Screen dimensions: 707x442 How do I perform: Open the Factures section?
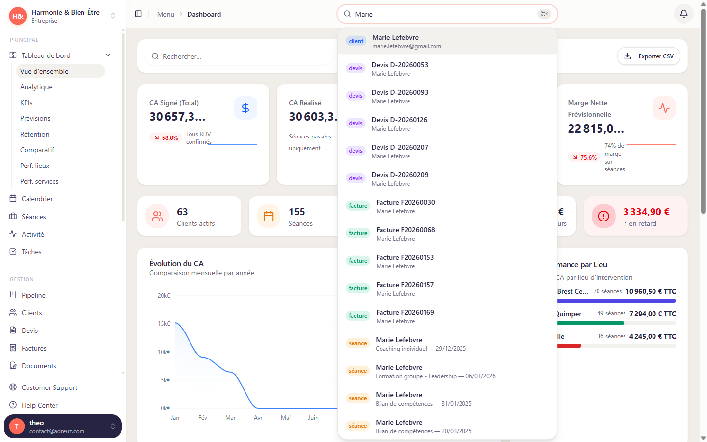32,348
